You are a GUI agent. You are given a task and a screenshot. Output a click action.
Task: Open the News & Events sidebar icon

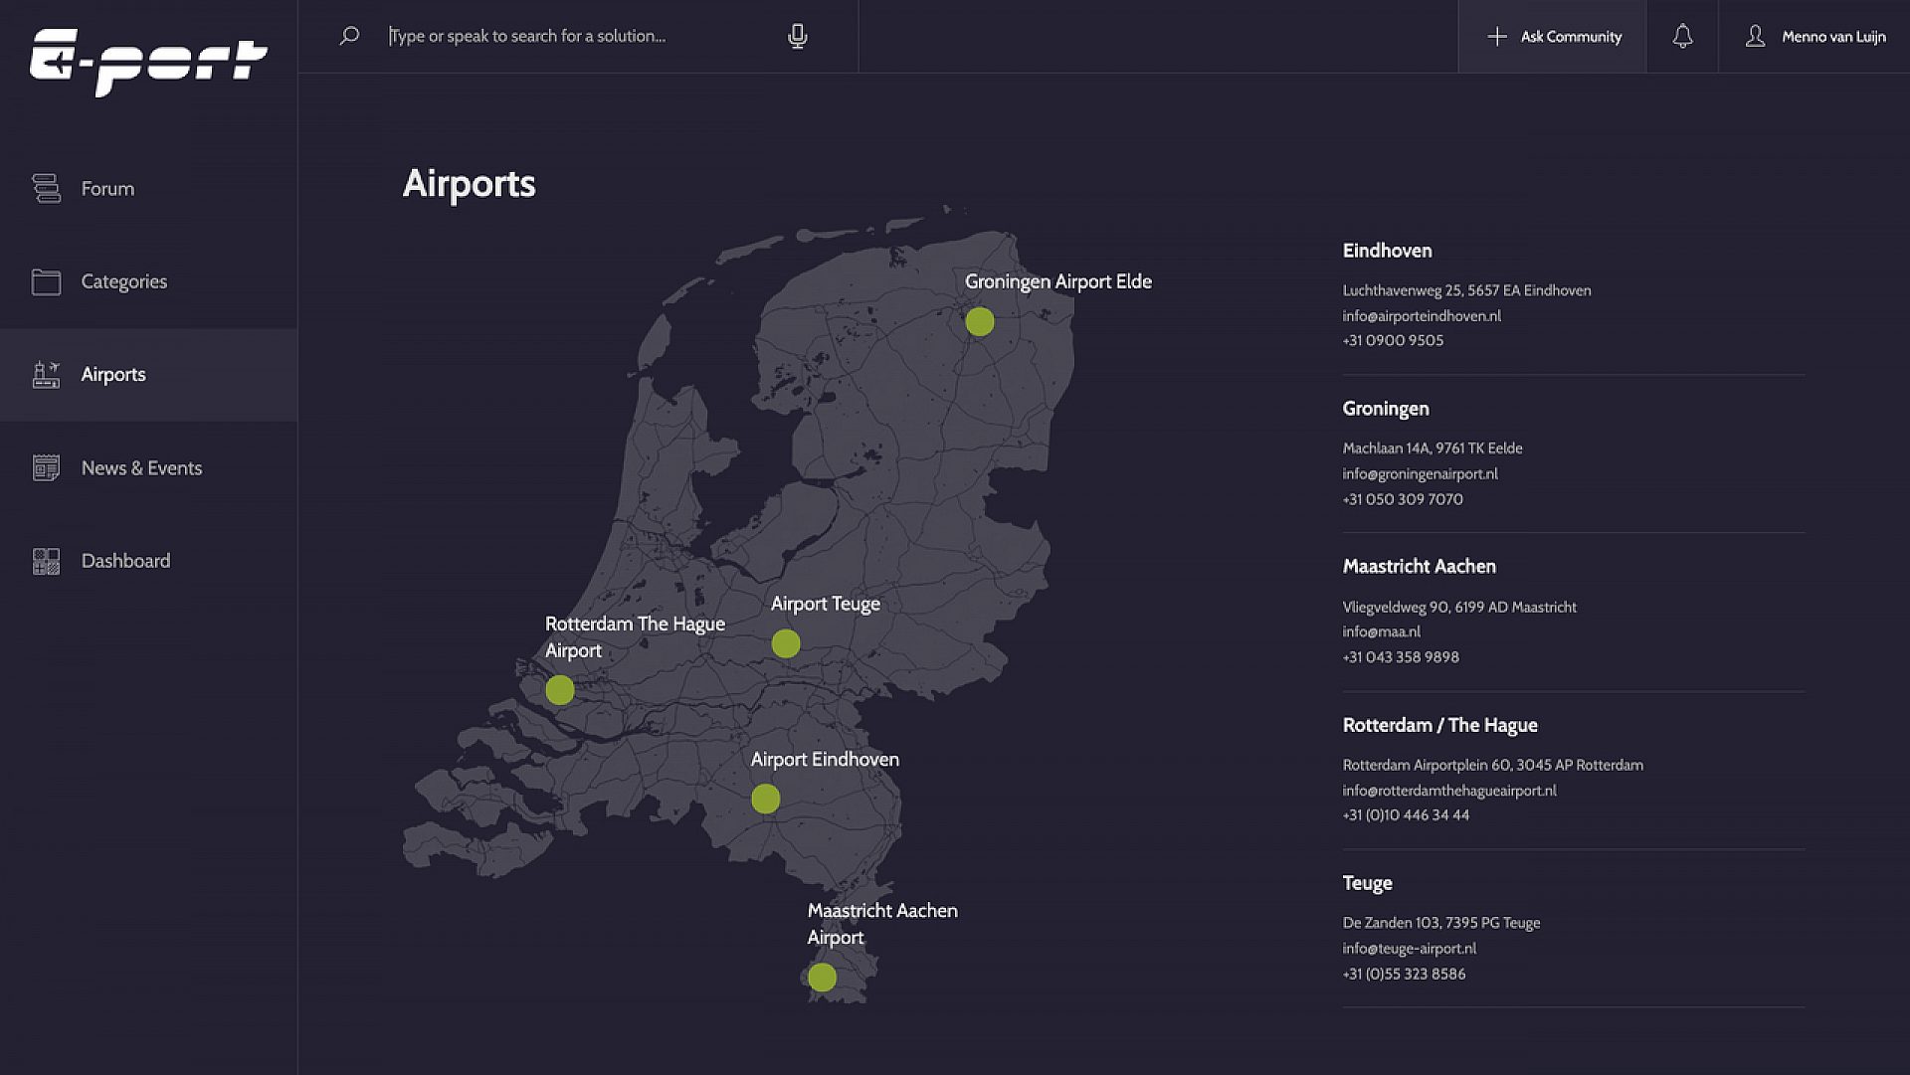click(46, 466)
